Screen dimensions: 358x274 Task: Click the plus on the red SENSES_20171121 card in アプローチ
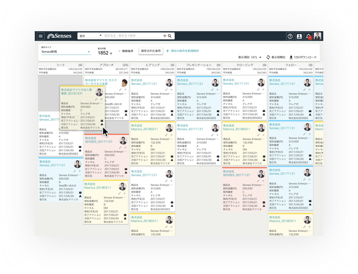[x=125, y=148]
